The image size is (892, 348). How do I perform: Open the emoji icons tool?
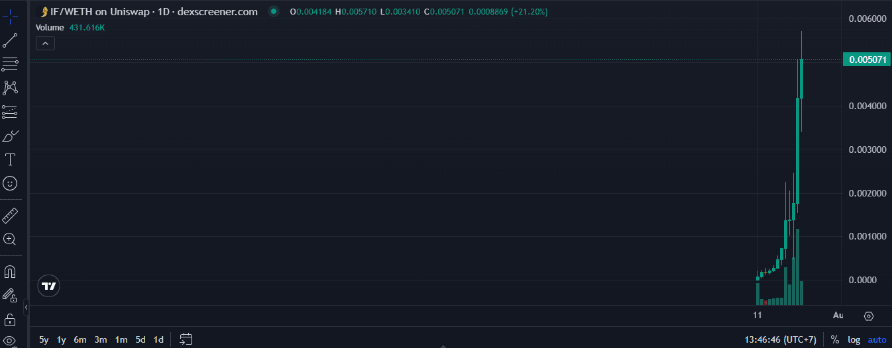click(10, 183)
